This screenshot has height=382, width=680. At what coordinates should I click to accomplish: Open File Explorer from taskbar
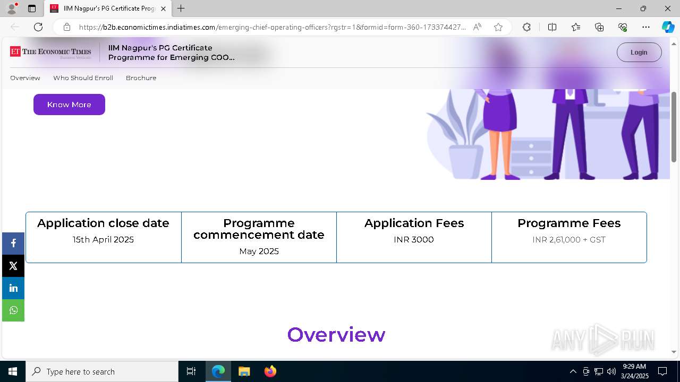pos(244,371)
